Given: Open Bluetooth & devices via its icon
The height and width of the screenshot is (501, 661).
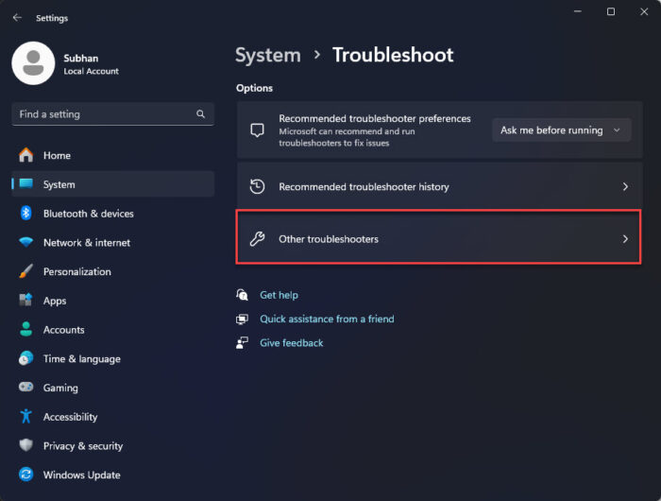Looking at the screenshot, I should [26, 213].
